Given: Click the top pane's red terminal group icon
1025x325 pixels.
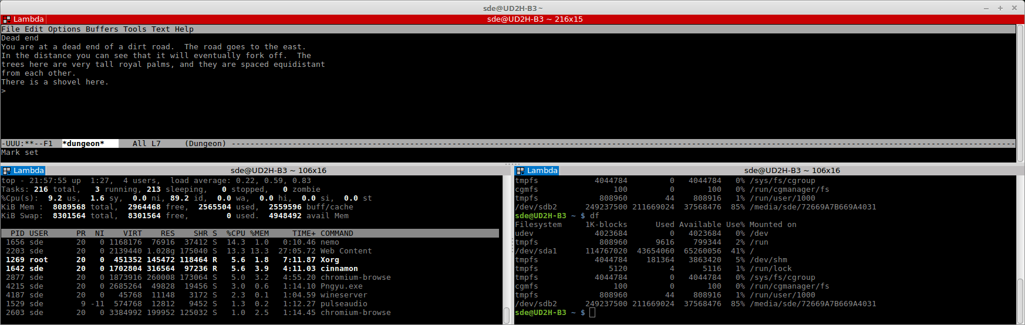Looking at the screenshot, I should tap(7, 19).
